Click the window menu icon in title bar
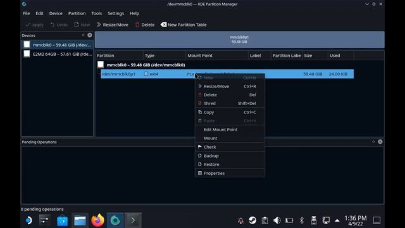The image size is (405, 228). [x=24, y=4]
